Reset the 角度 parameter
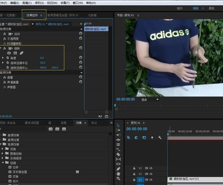 point(81,58)
